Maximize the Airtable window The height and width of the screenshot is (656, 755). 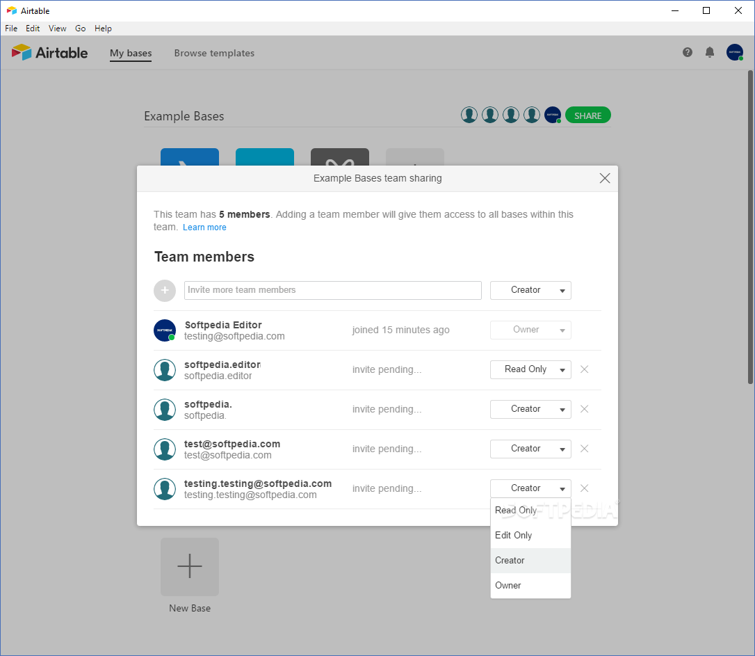pos(706,10)
